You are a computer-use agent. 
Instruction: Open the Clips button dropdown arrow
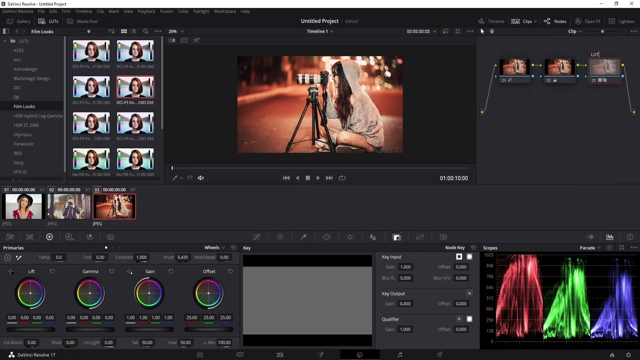536,21
